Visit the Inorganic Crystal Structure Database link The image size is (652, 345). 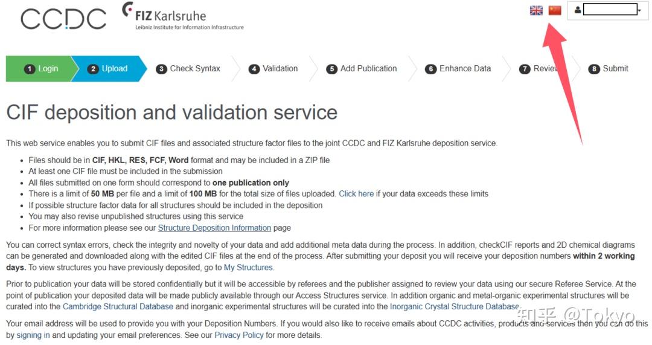click(454, 306)
